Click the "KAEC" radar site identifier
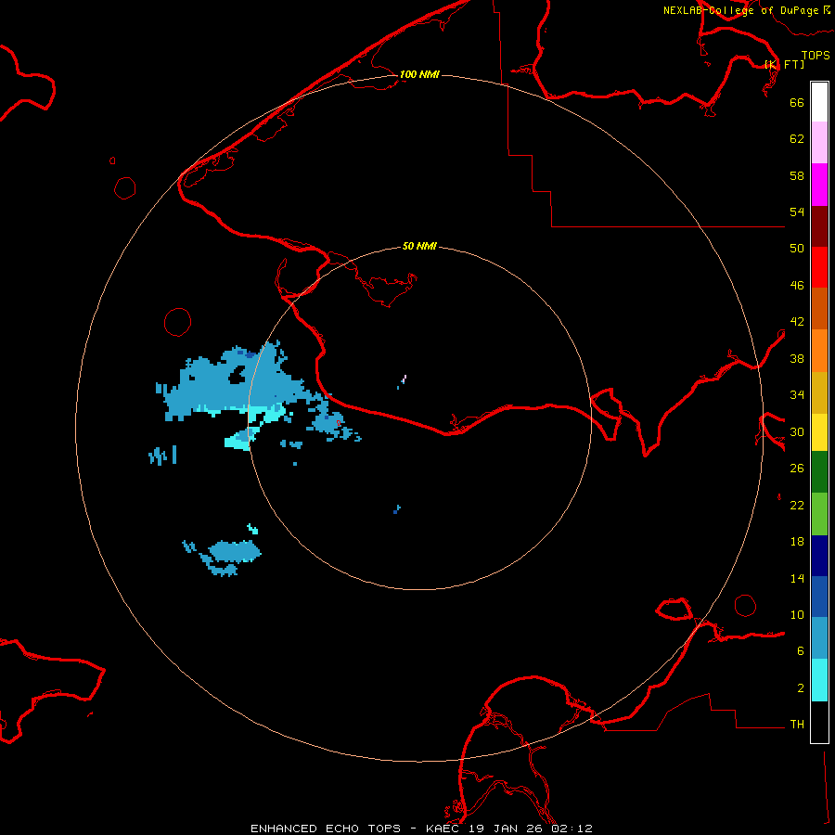 click(443, 829)
